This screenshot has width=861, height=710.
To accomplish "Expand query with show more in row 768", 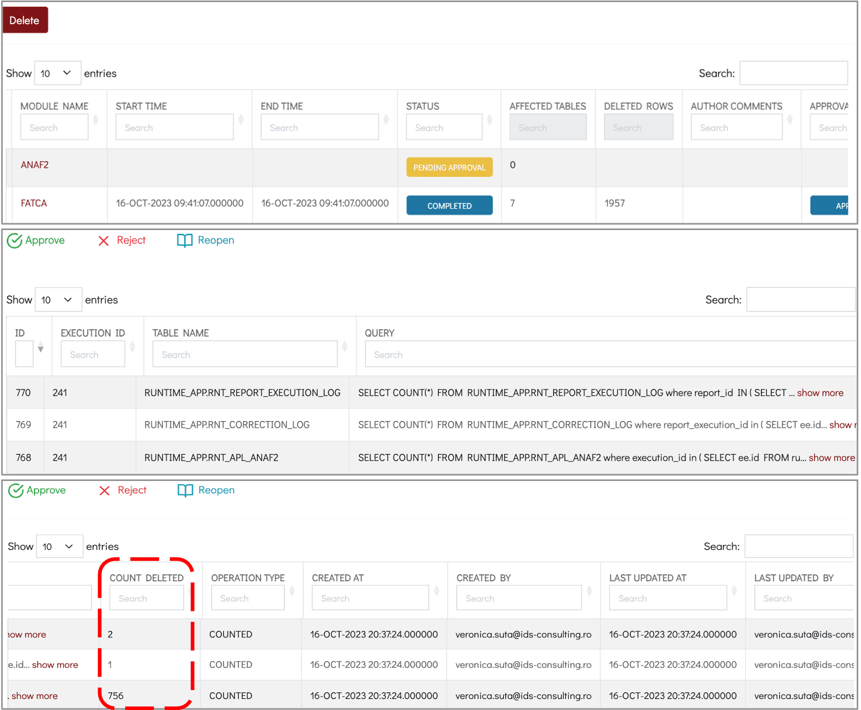I will pos(831,458).
